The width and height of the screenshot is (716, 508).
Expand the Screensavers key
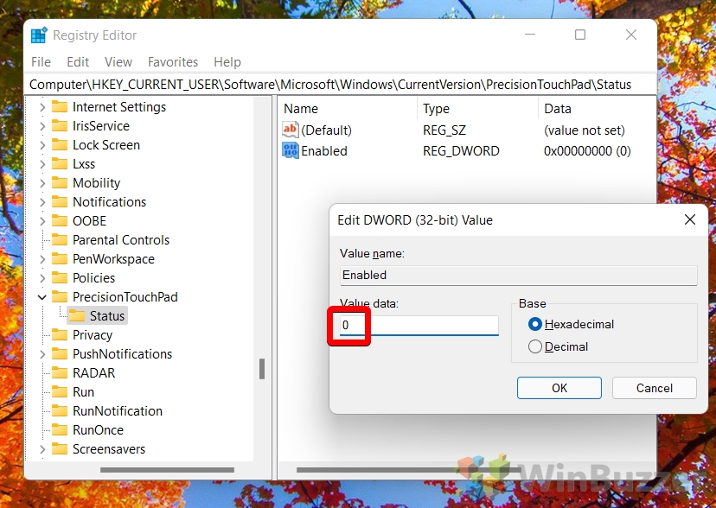coord(42,449)
